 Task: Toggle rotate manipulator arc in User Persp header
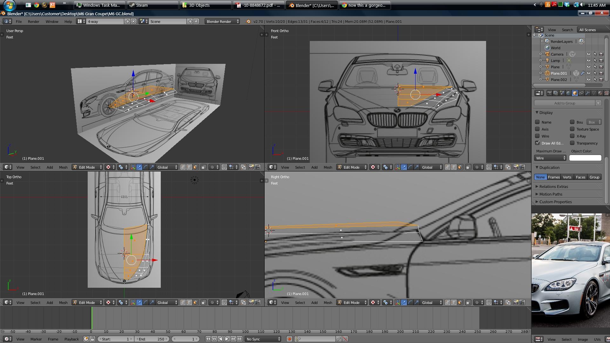[146, 167]
